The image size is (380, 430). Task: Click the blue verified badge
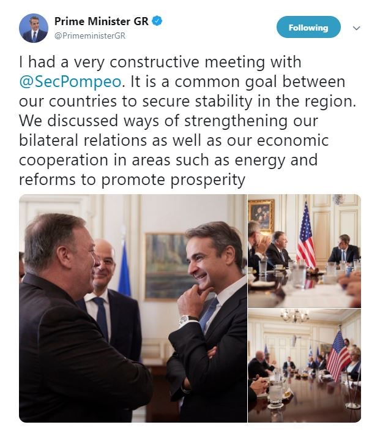point(157,21)
